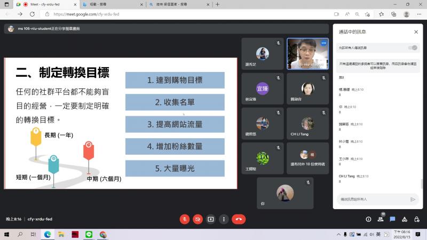The image size is (427, 240).
Task: Select your own self-view tile
Action: 285,193
